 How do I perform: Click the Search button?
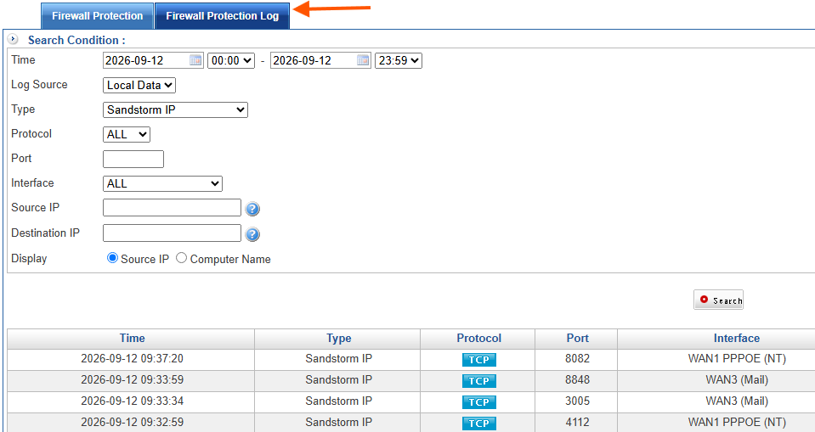point(718,300)
